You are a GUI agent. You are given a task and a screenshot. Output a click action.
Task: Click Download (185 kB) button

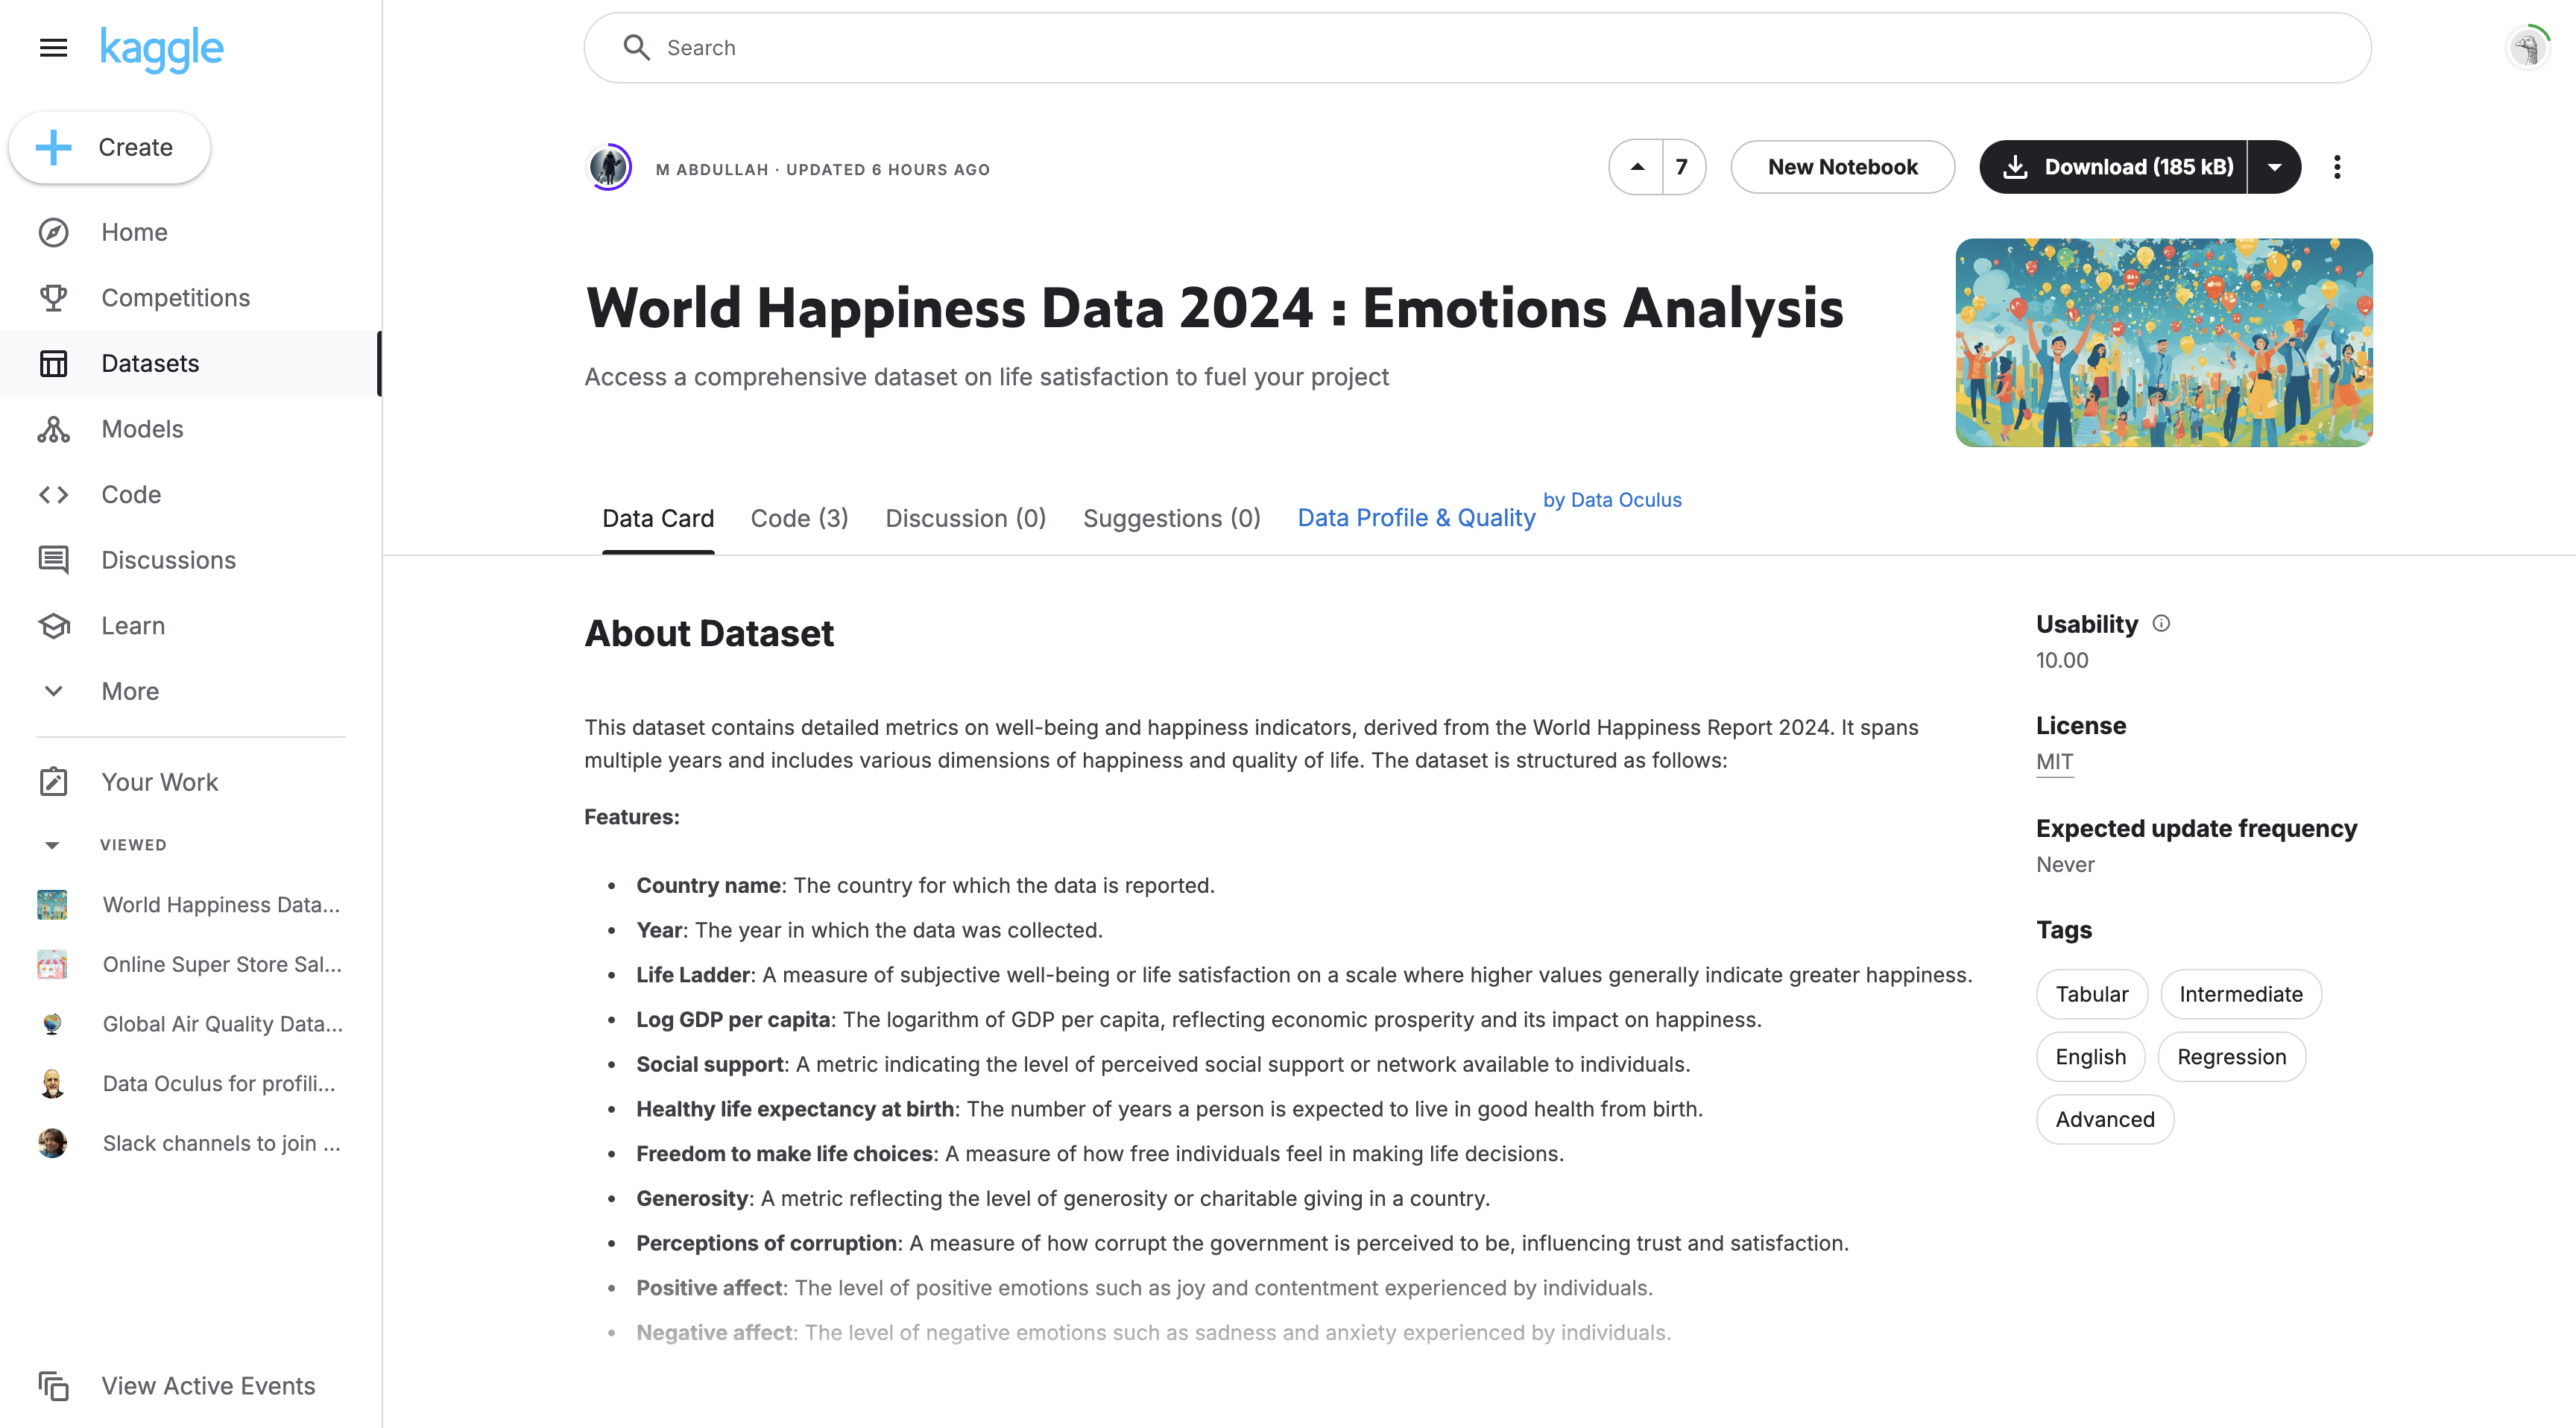[2113, 167]
